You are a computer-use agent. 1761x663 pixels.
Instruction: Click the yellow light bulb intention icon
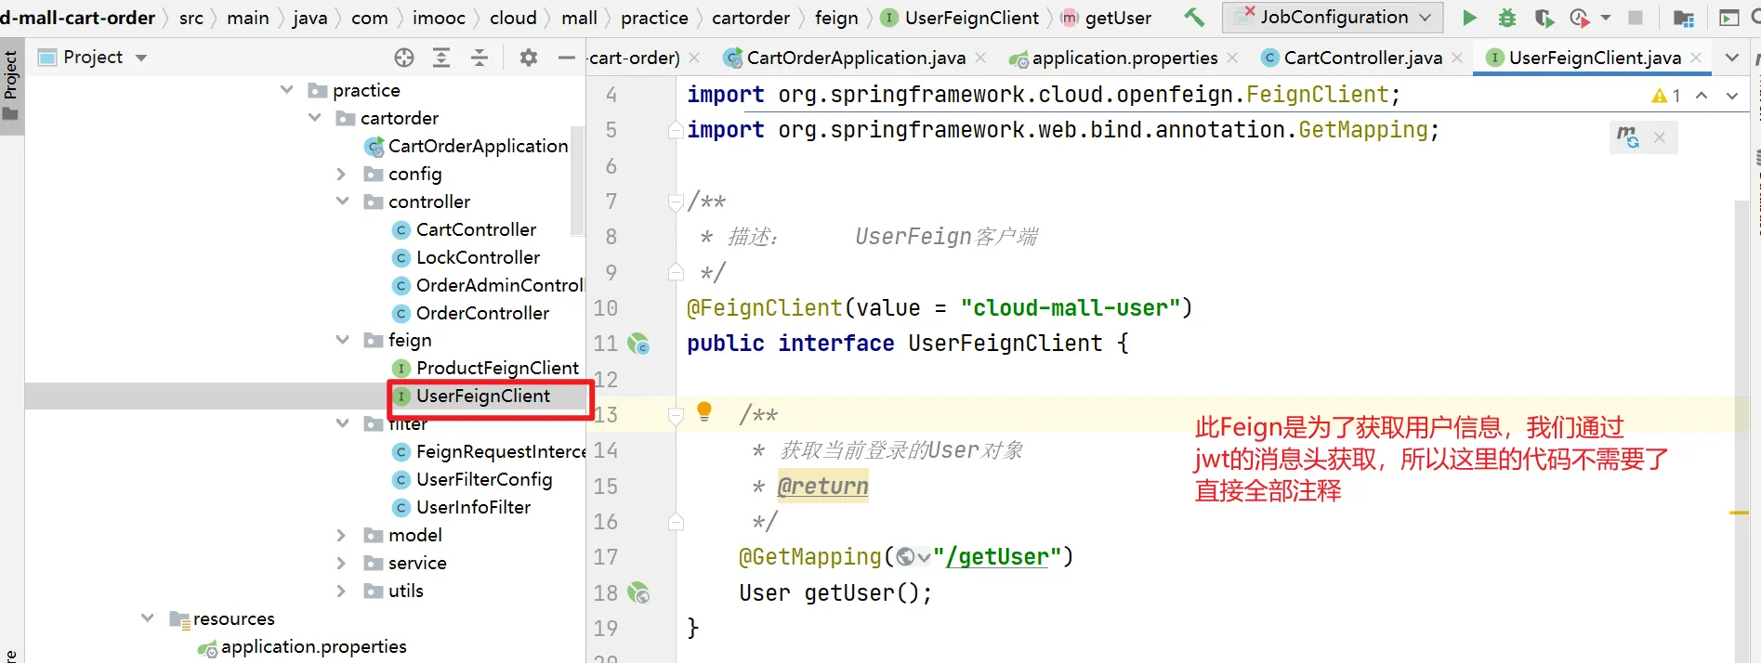[704, 410]
